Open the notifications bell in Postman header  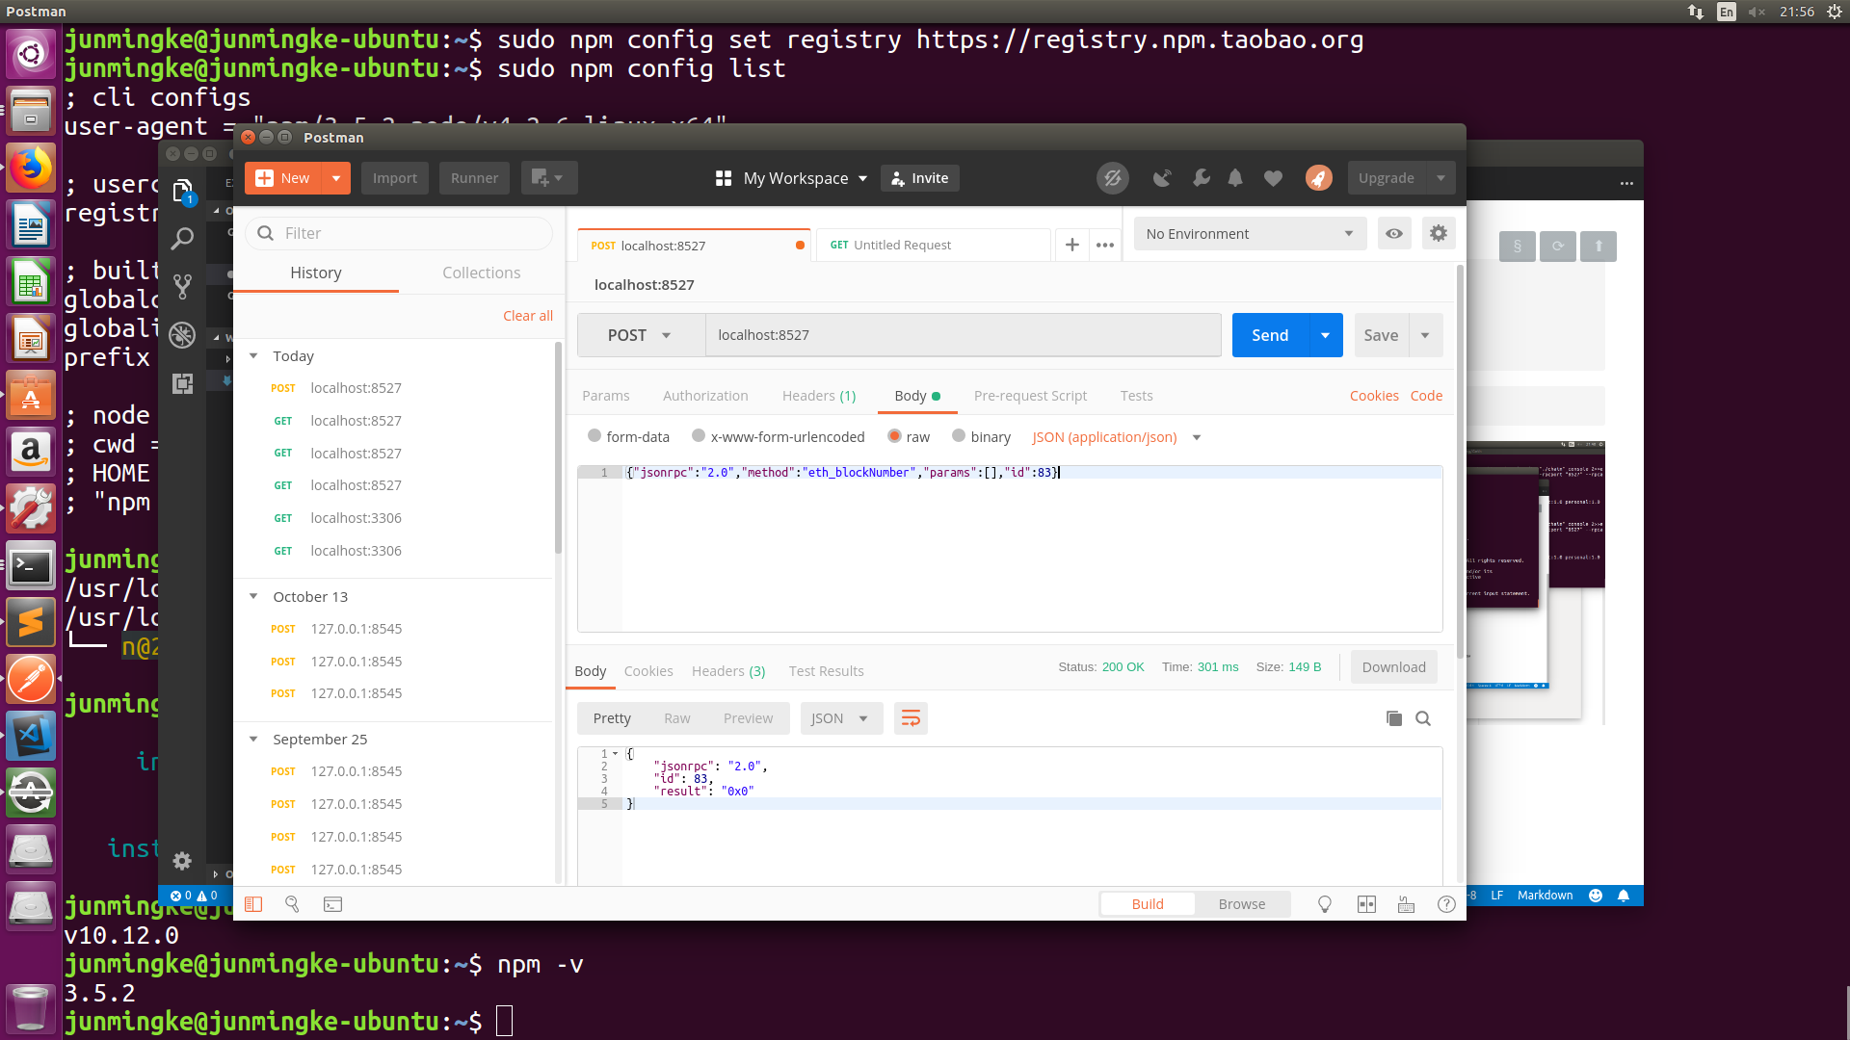[x=1235, y=178]
